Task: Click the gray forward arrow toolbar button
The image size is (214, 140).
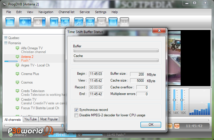Action: click(x=38, y=22)
